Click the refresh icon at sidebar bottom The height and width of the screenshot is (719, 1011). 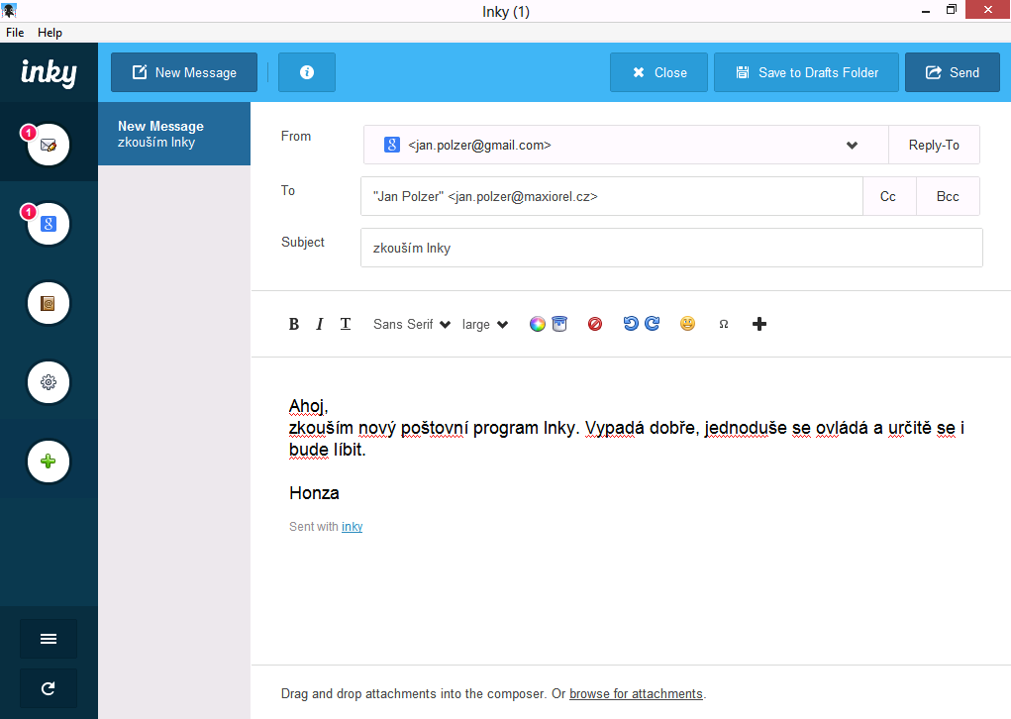(x=49, y=688)
